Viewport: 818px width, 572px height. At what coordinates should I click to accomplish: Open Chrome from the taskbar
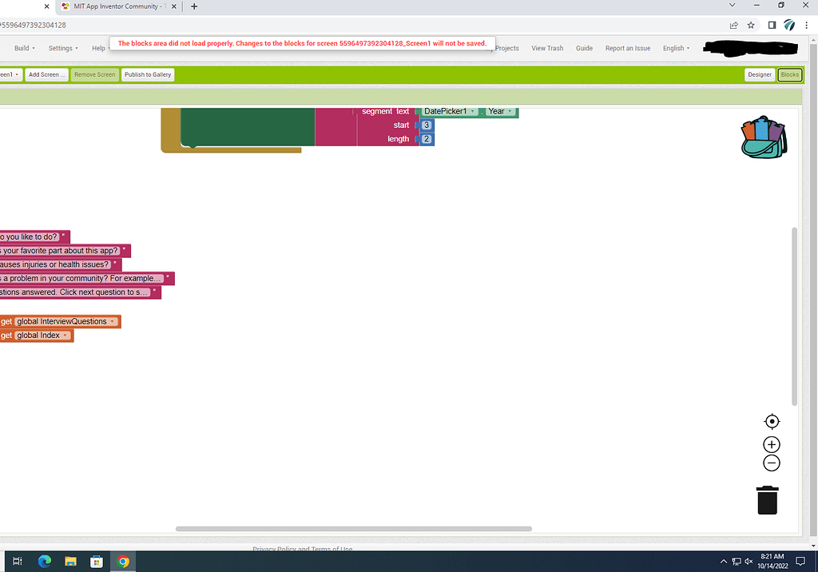click(122, 561)
